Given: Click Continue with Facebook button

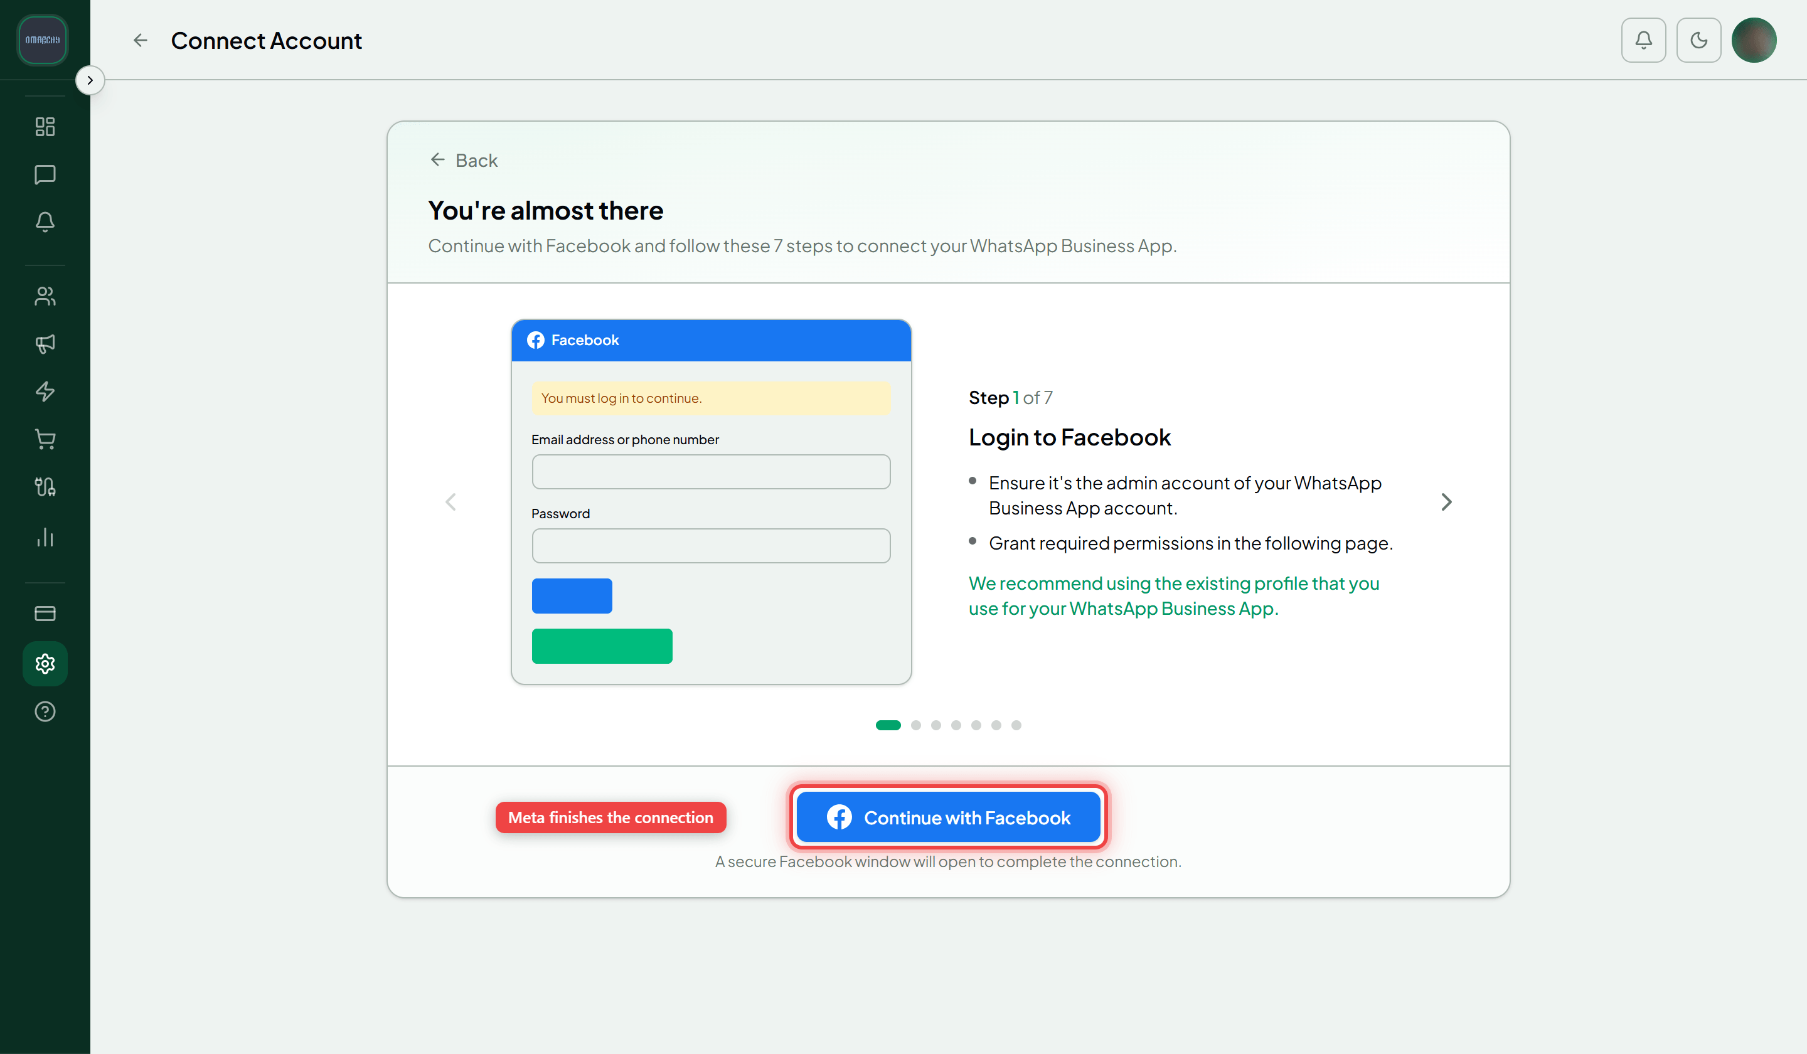Looking at the screenshot, I should [x=948, y=817].
